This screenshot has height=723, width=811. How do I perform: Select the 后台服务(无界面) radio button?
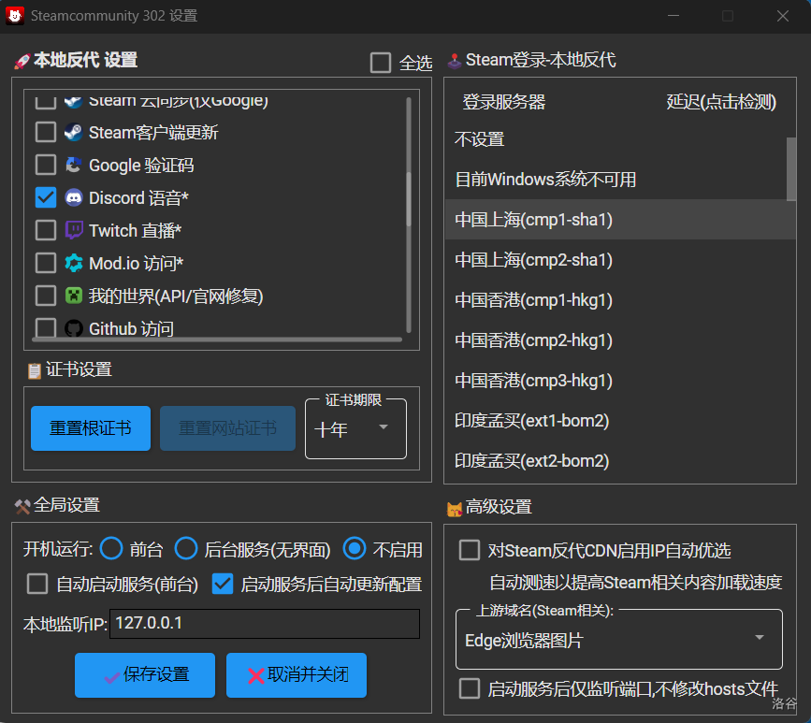[x=186, y=548]
